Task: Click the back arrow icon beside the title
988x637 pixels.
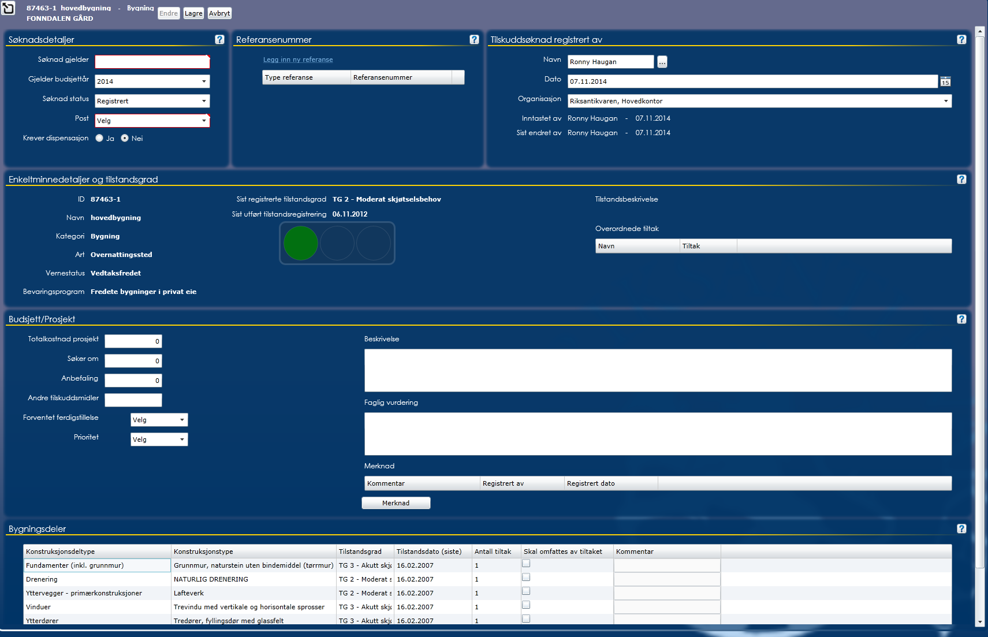Action: 8,8
